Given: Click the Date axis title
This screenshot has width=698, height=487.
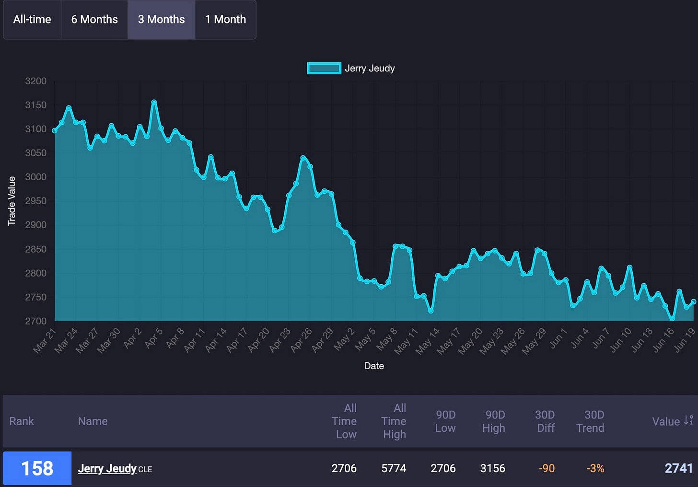Looking at the screenshot, I should coord(374,366).
